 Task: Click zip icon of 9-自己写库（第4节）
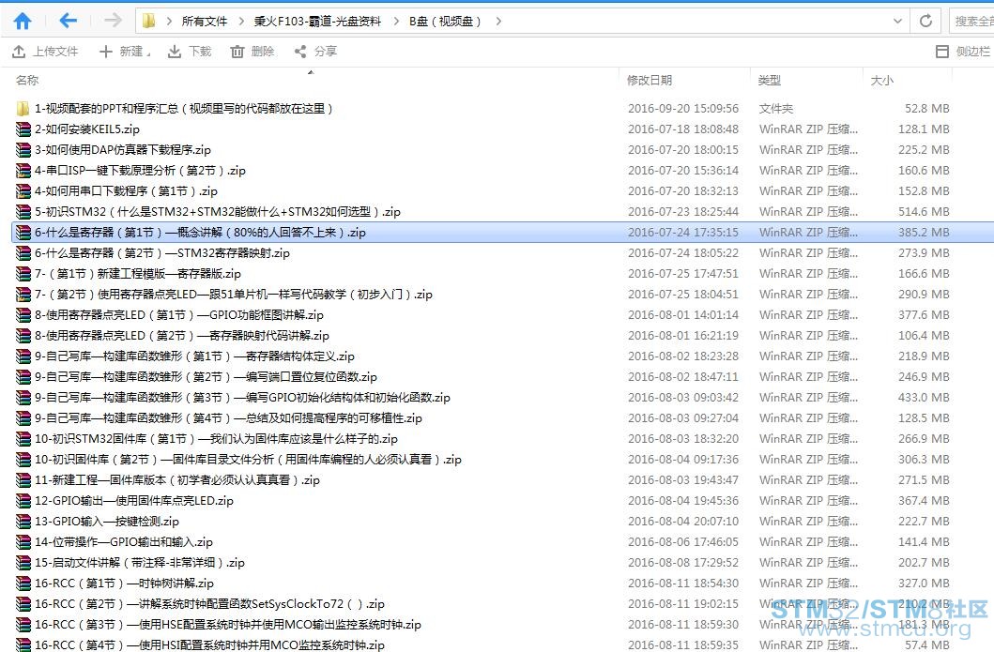[x=23, y=418]
